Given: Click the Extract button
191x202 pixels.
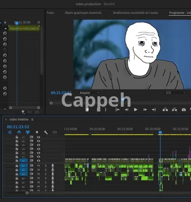Looking at the screenshot, I should click(174, 110).
